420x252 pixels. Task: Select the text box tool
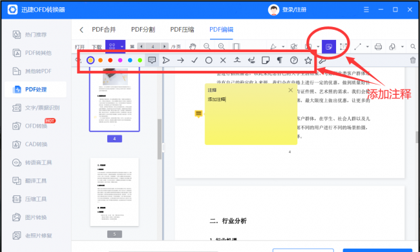(x=343, y=47)
